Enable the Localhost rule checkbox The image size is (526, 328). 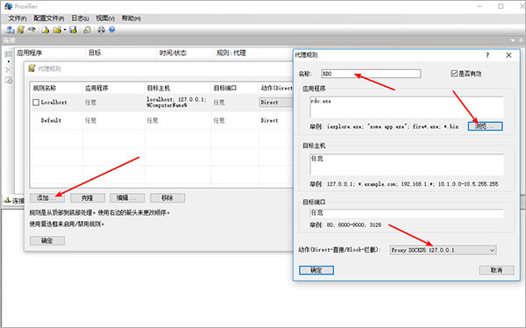[x=36, y=103]
